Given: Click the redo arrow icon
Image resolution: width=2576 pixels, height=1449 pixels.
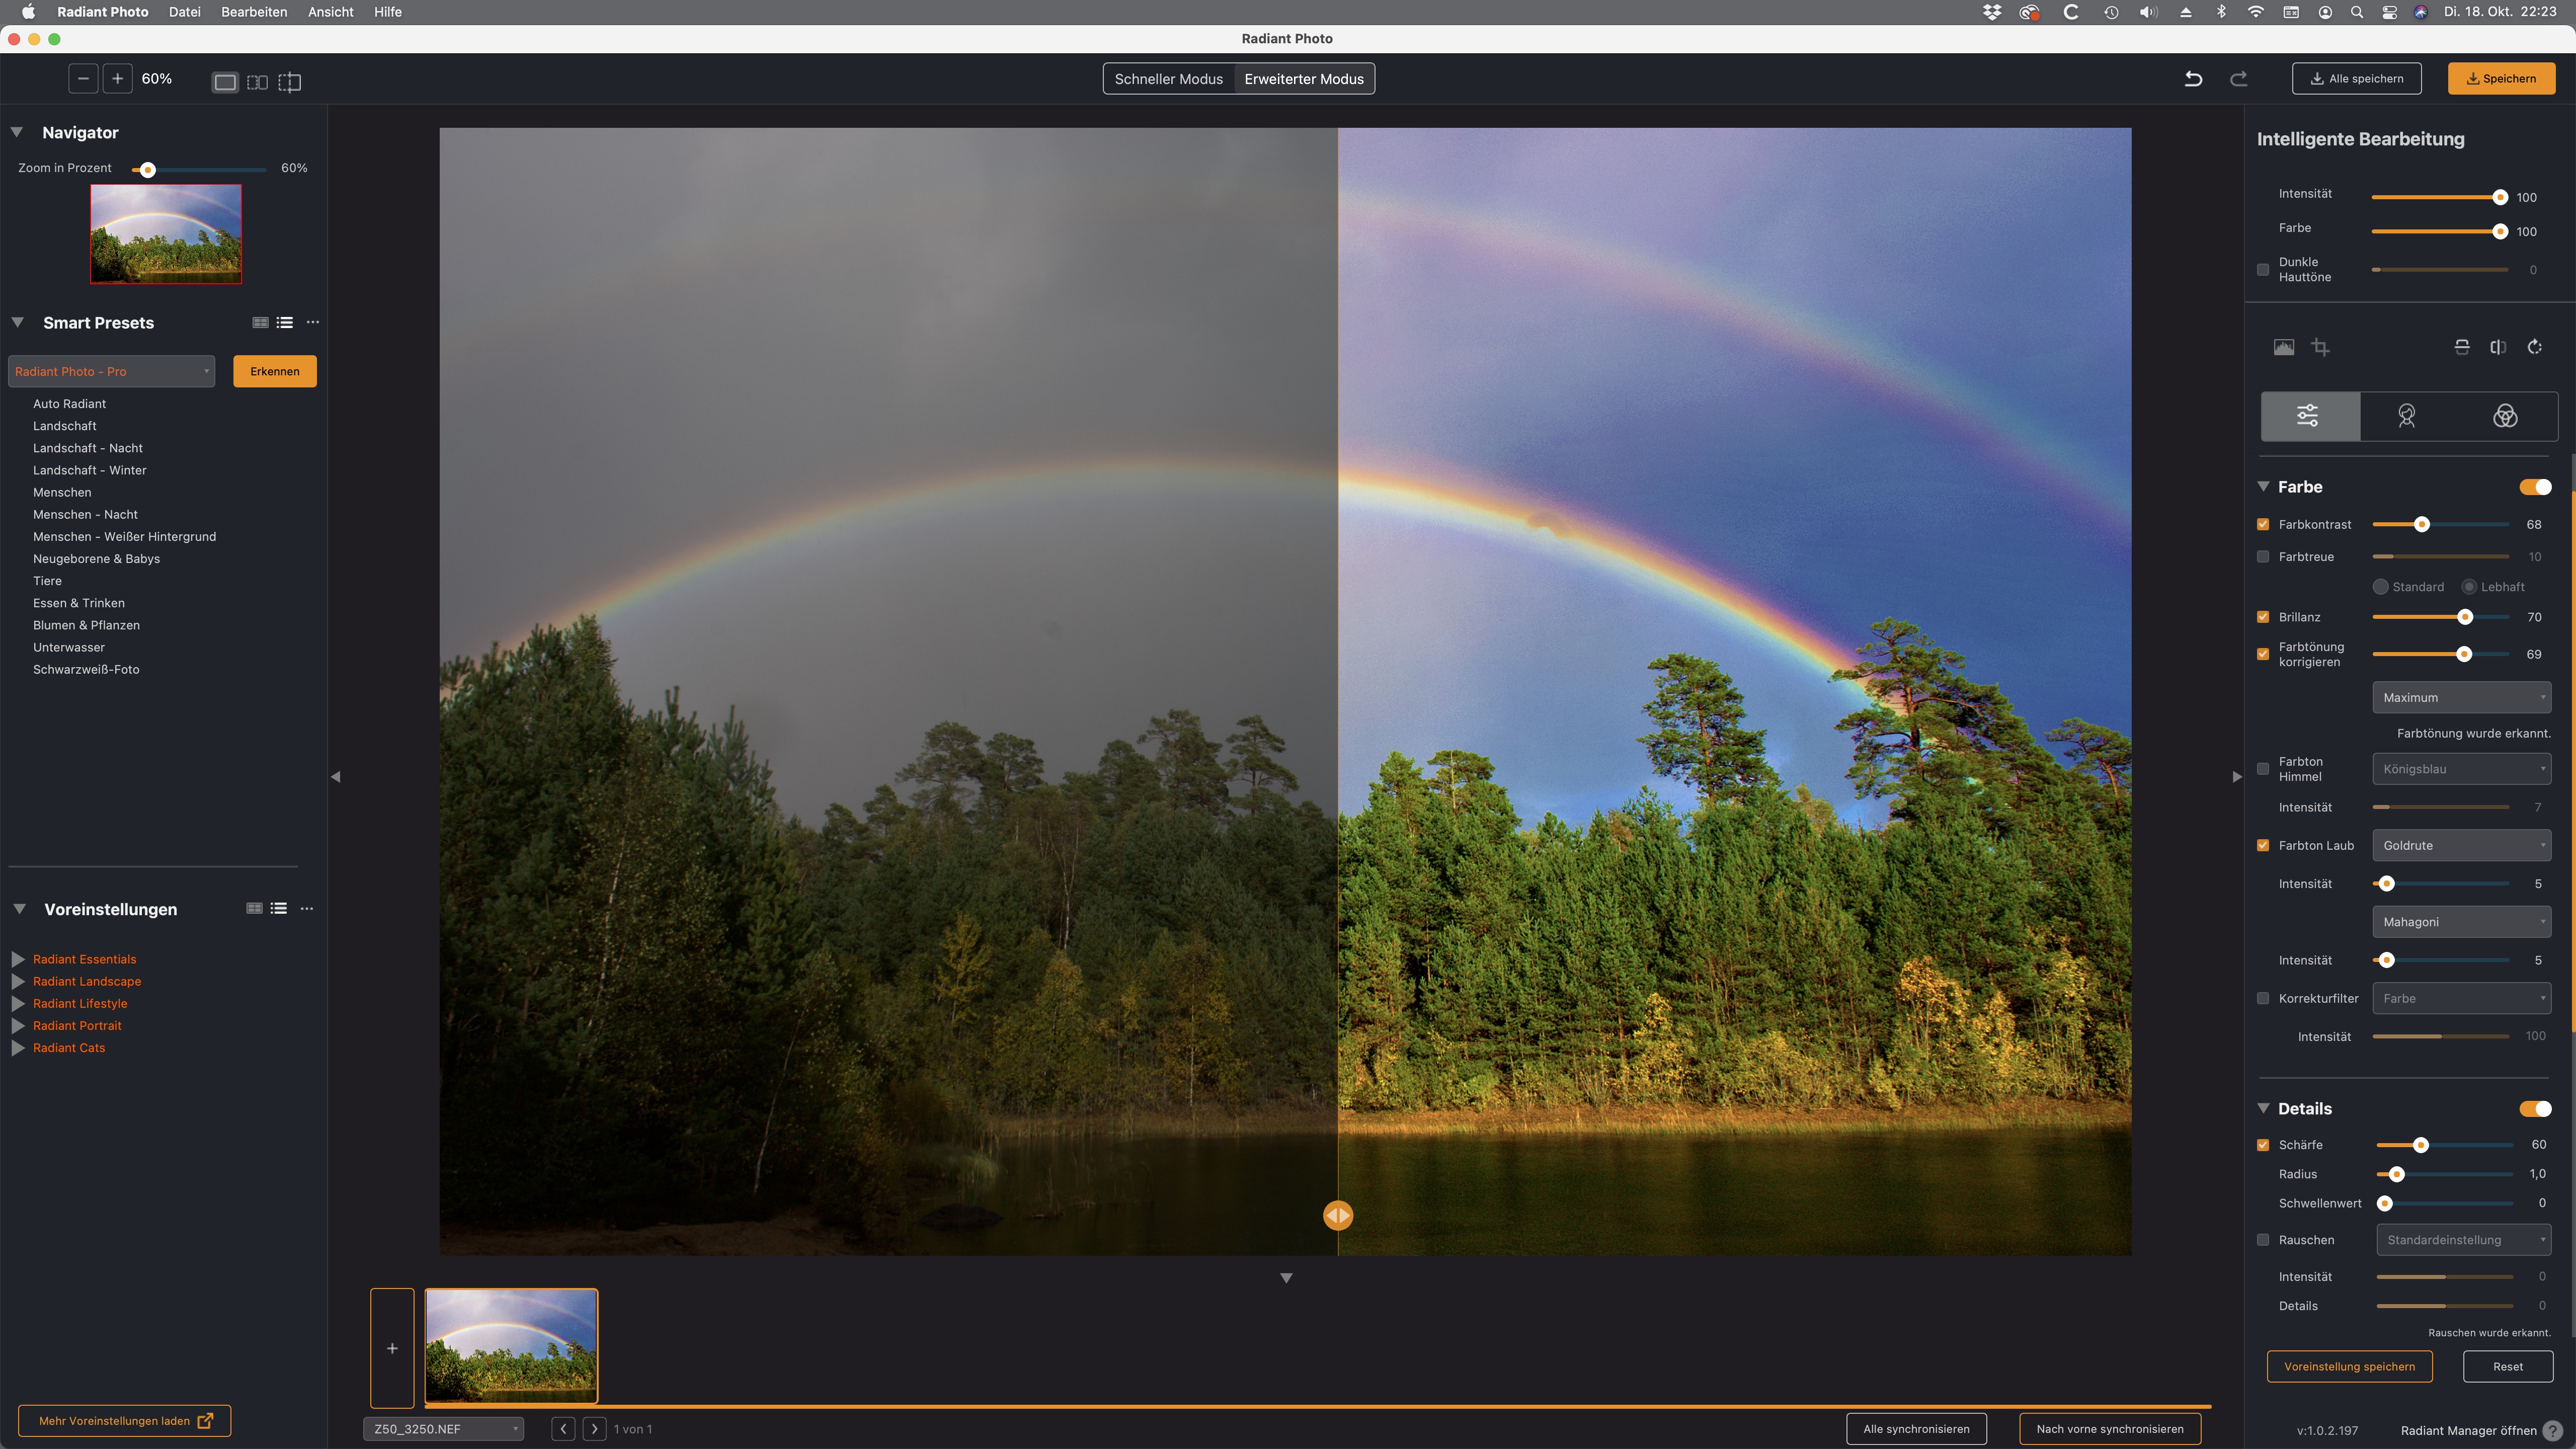Looking at the screenshot, I should point(2239,79).
